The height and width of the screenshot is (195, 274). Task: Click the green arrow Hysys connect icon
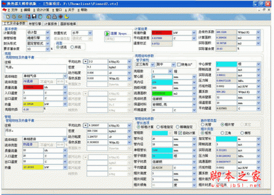(107, 33)
